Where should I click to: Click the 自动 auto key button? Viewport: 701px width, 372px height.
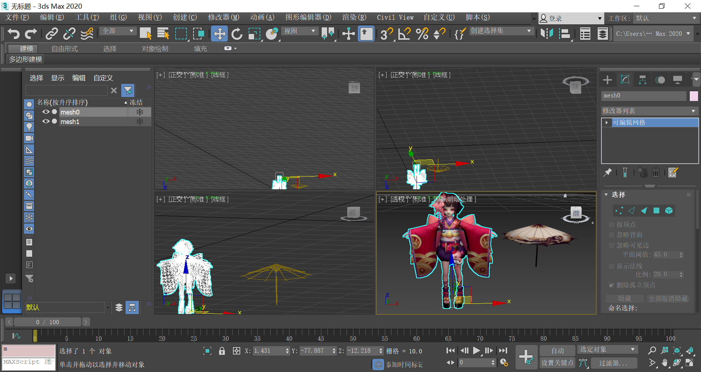[558, 351]
